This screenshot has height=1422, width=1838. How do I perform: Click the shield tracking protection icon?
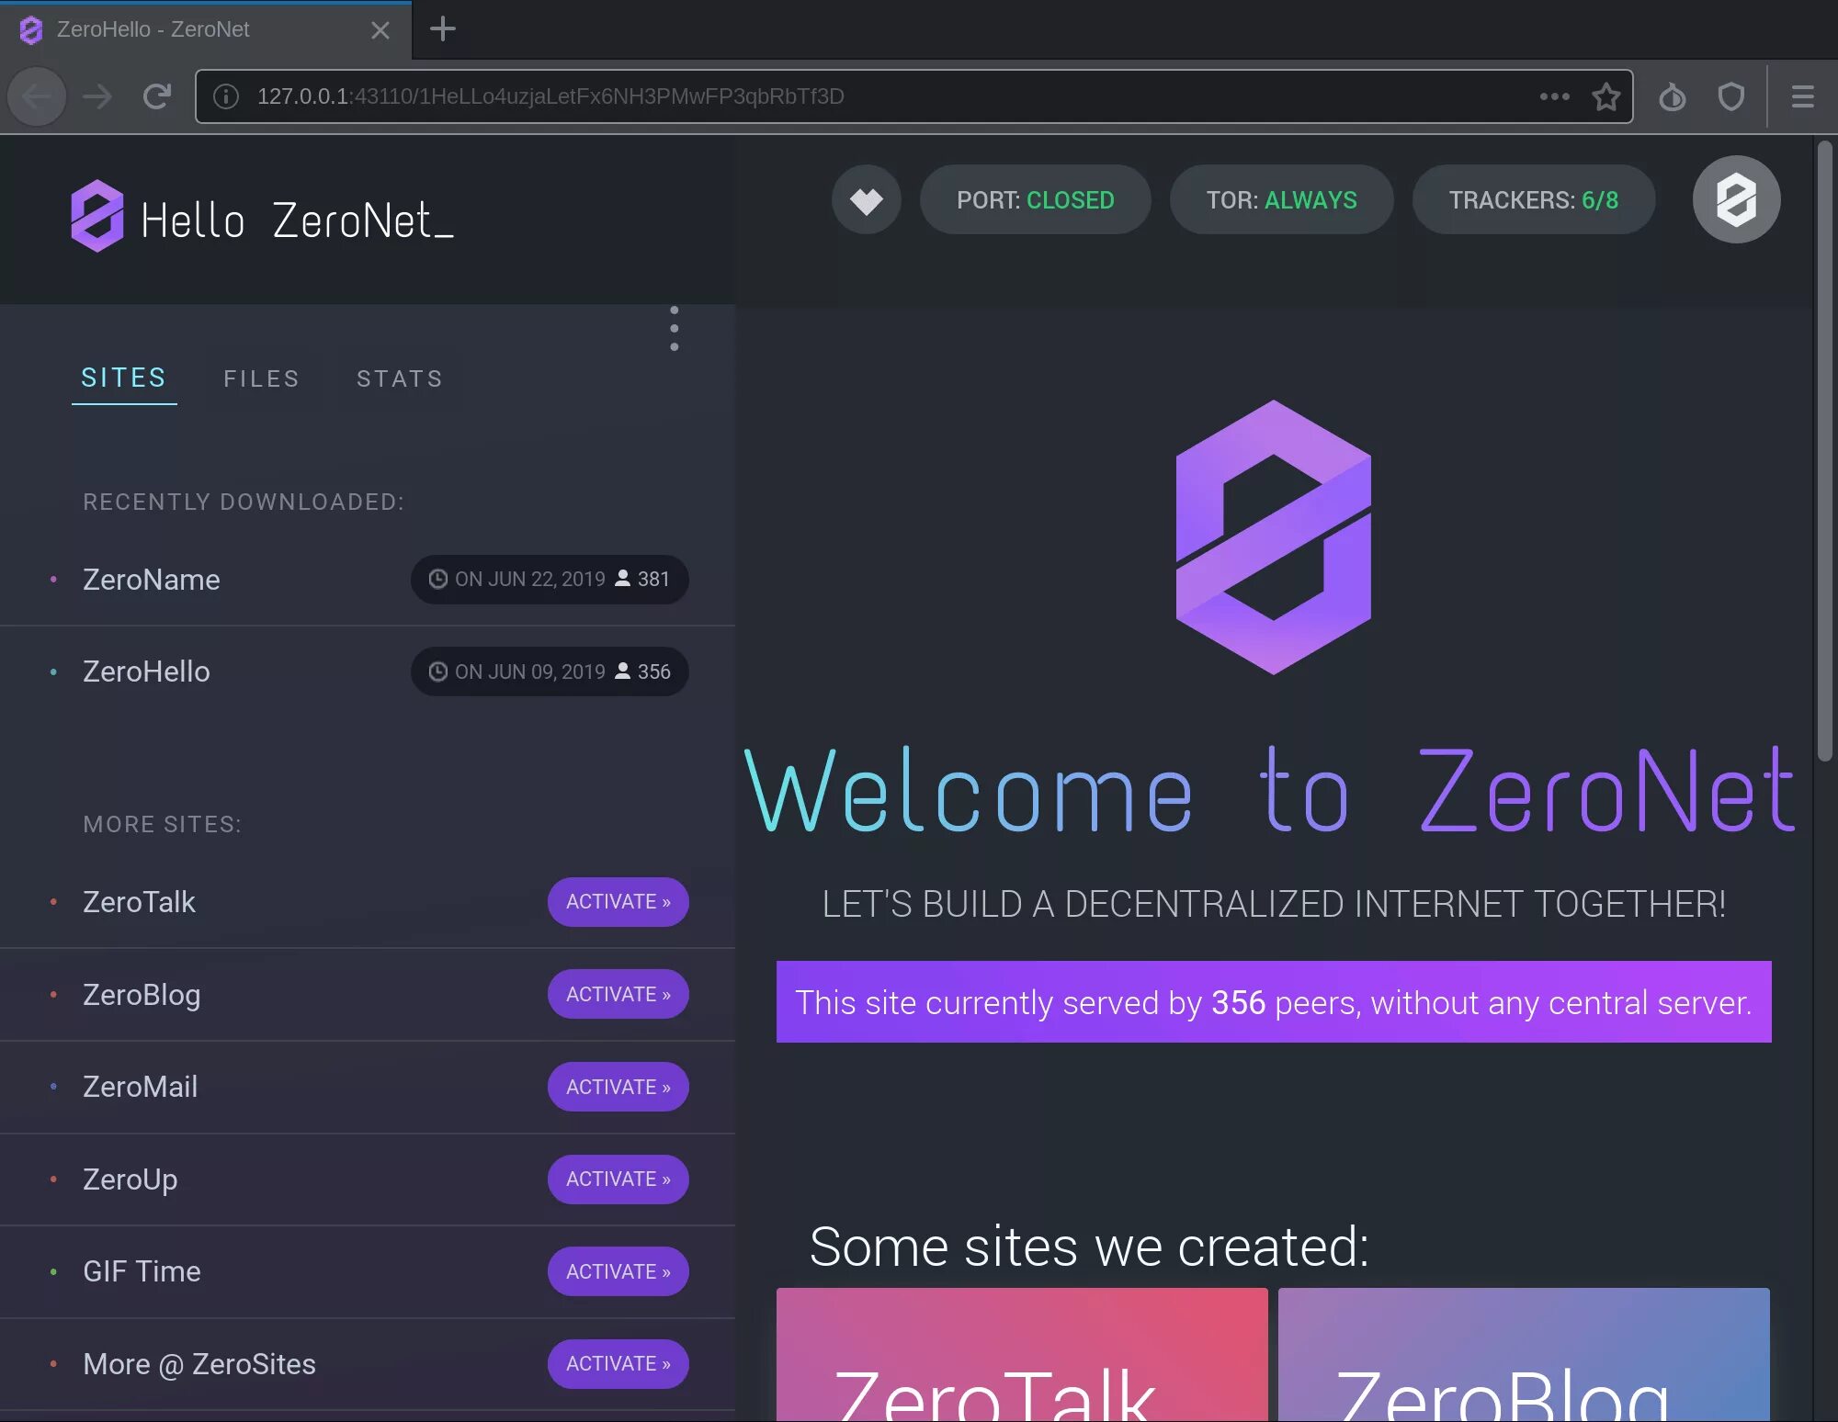coord(1731,96)
